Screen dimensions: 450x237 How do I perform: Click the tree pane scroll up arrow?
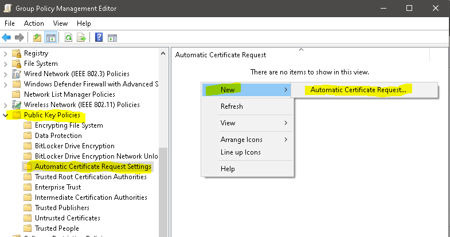[x=163, y=53]
